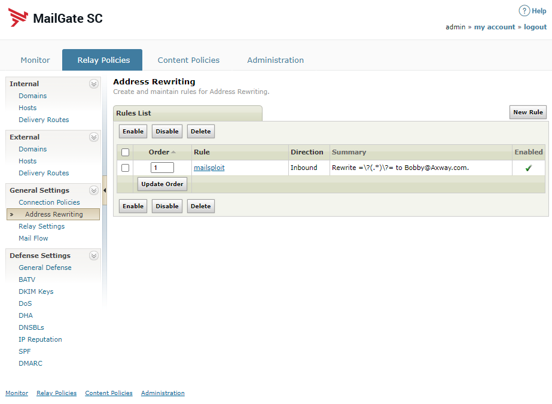Image resolution: width=552 pixels, height=404 pixels.
Task: Collapse the Defense Settings section
Action: pyautogui.click(x=94, y=256)
